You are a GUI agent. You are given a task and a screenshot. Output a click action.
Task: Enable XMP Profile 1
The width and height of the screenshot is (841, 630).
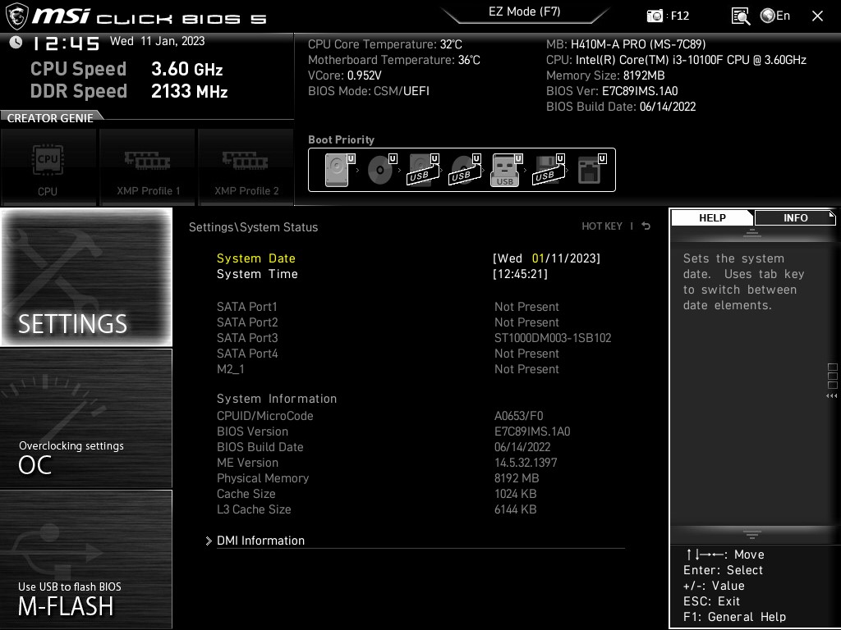coord(147,167)
